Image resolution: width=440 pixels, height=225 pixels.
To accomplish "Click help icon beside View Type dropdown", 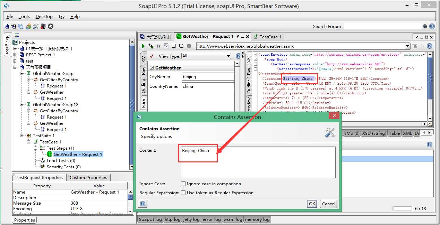I will coord(238,56).
